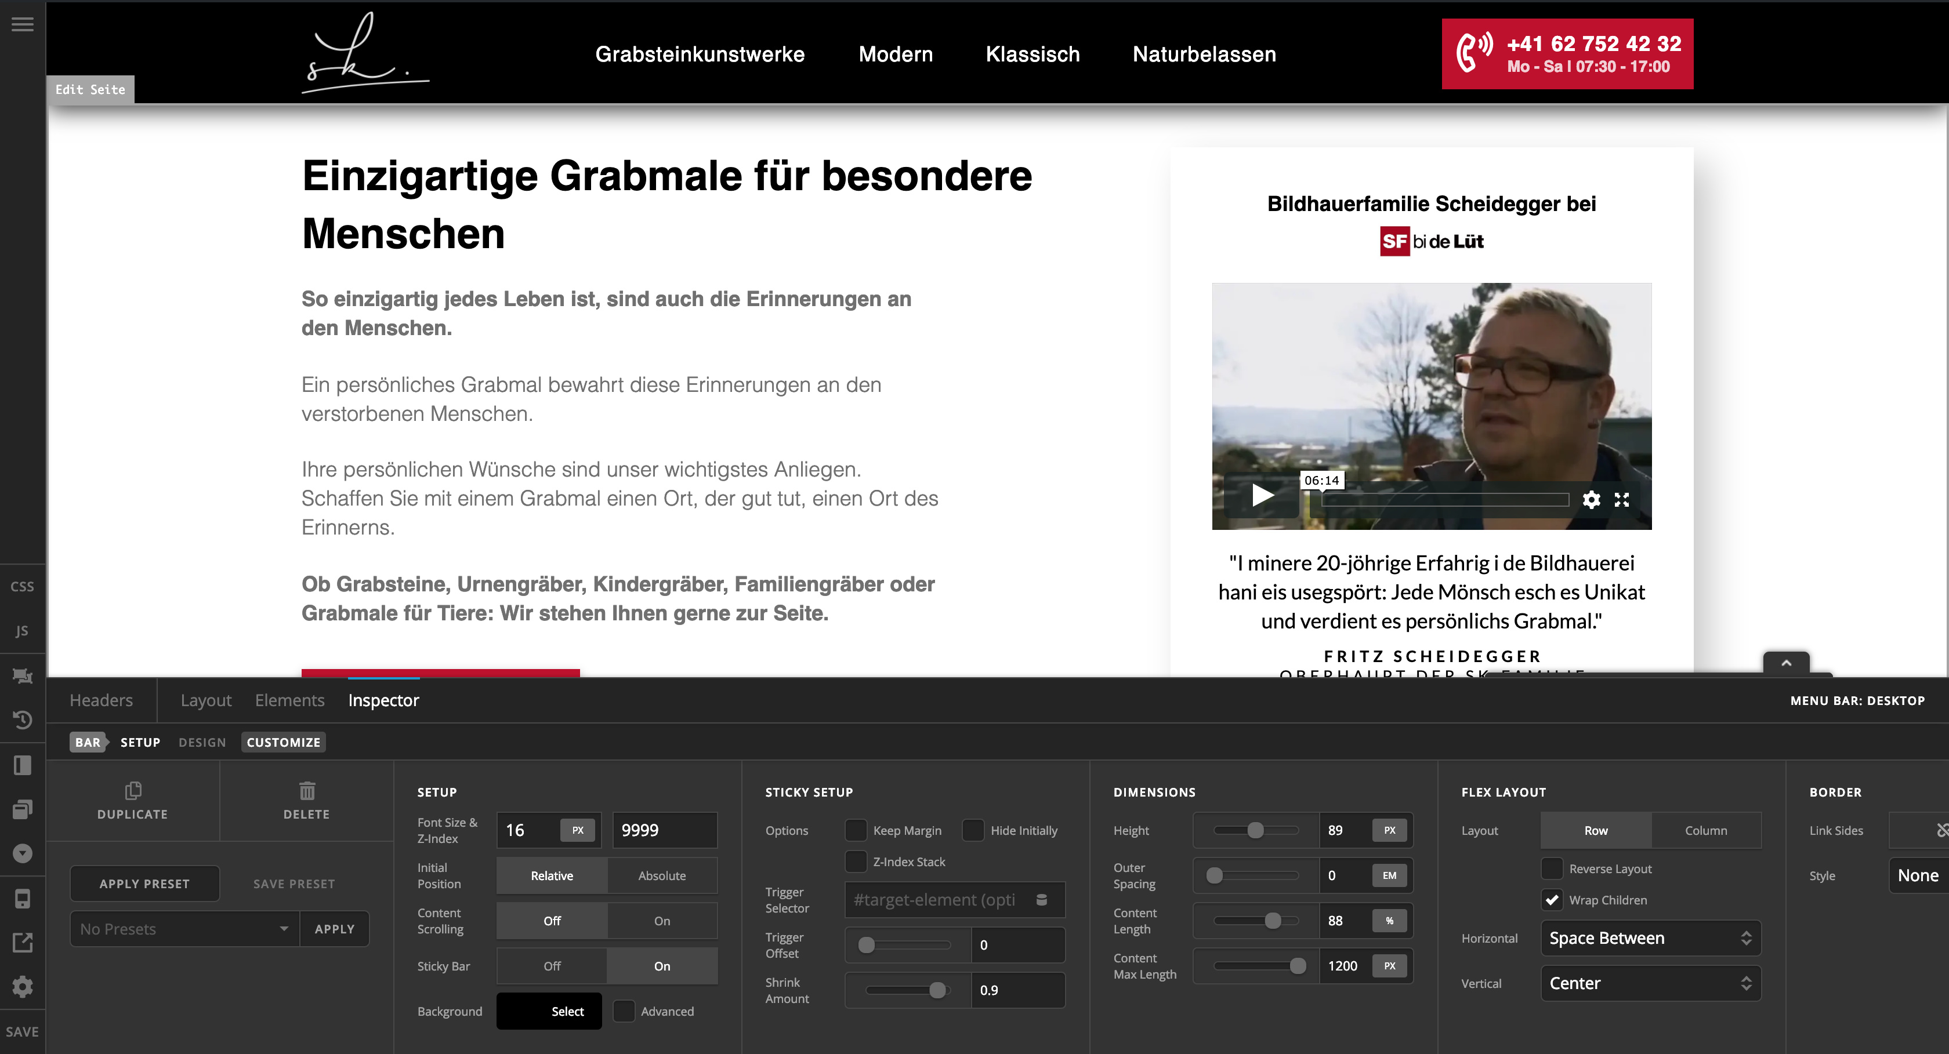Viewport: 1949px width, 1054px height.
Task: Click the Duplicate bar icon
Action: (x=132, y=791)
